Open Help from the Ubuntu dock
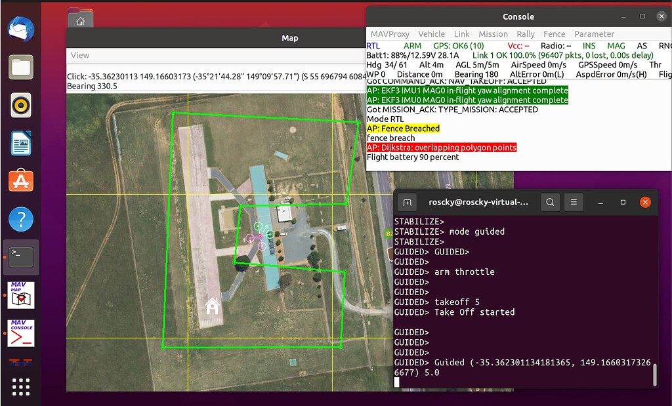The image size is (672, 406). click(x=20, y=219)
